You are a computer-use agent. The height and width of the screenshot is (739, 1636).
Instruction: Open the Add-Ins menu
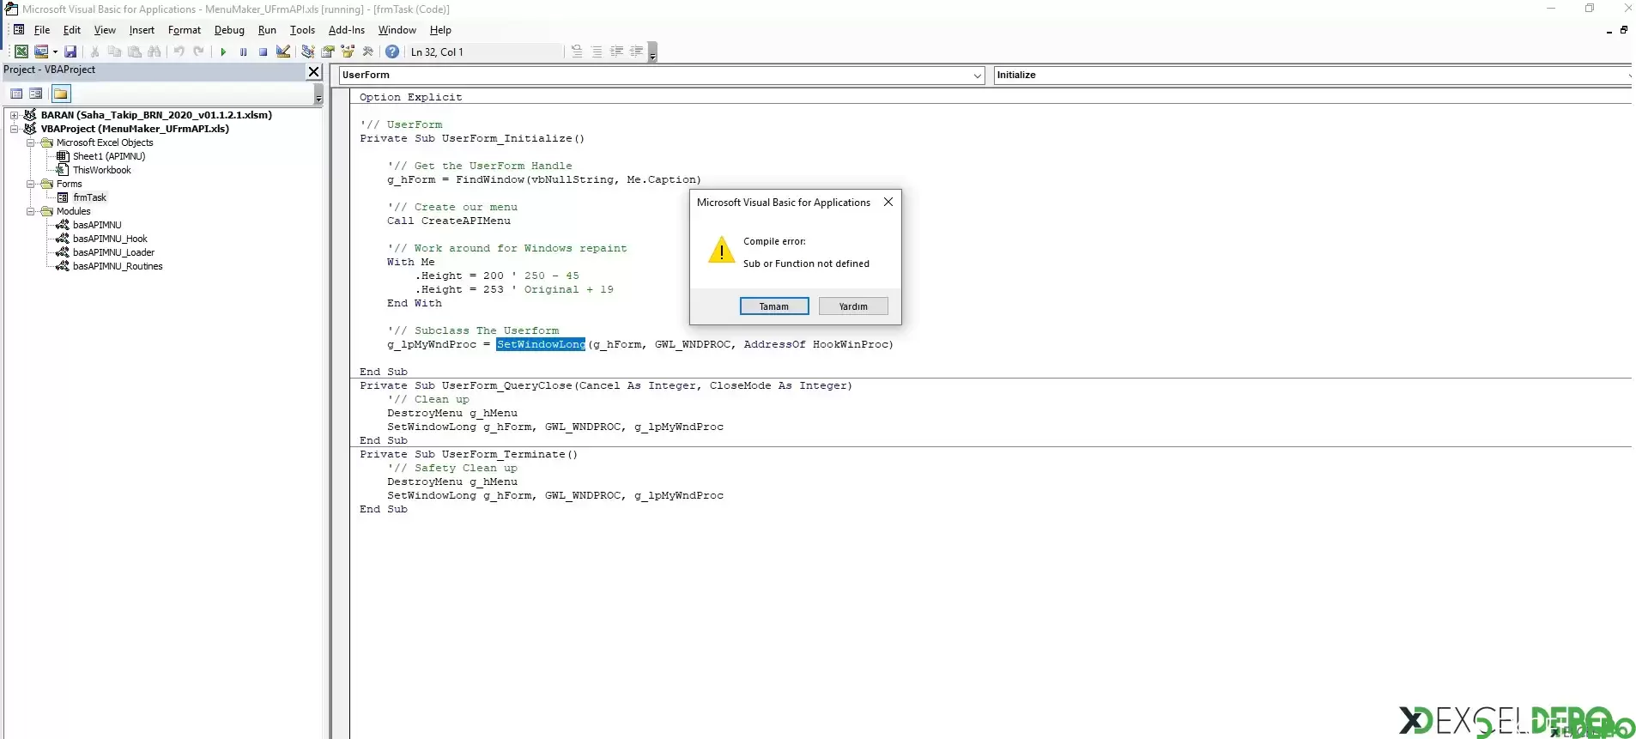tap(347, 30)
